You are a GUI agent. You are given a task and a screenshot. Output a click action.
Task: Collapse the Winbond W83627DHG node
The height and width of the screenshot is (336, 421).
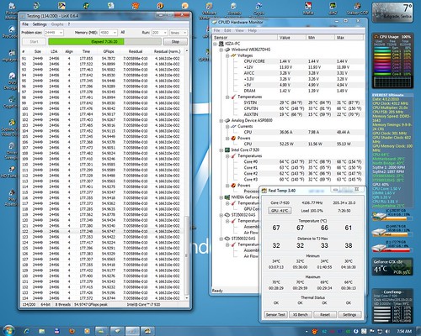point(221,50)
